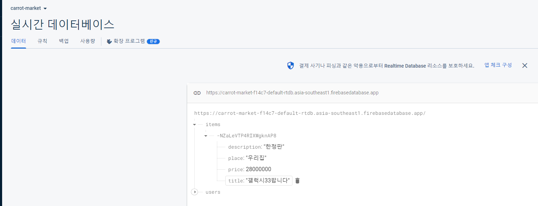This screenshot has width=538, height=206.
Task: Open the carrot-market project dropdown
Action: [29, 8]
